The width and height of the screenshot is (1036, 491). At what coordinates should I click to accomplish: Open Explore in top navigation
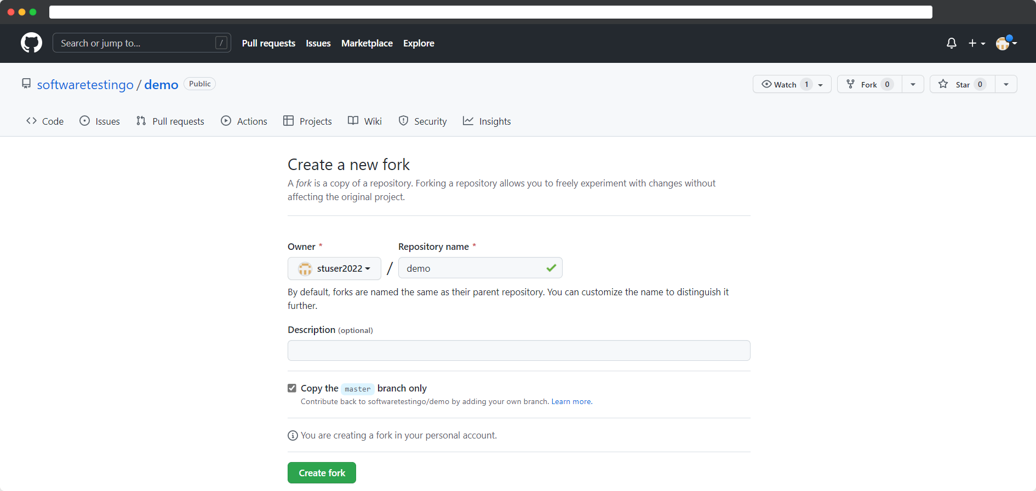pyautogui.click(x=419, y=43)
